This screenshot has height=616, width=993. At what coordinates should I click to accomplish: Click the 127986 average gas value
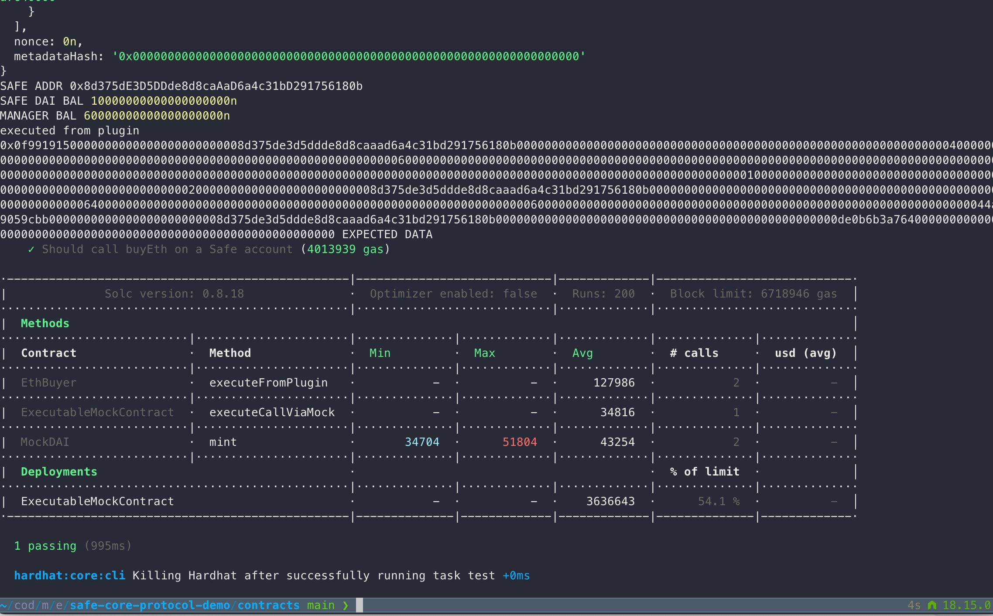tap(614, 383)
